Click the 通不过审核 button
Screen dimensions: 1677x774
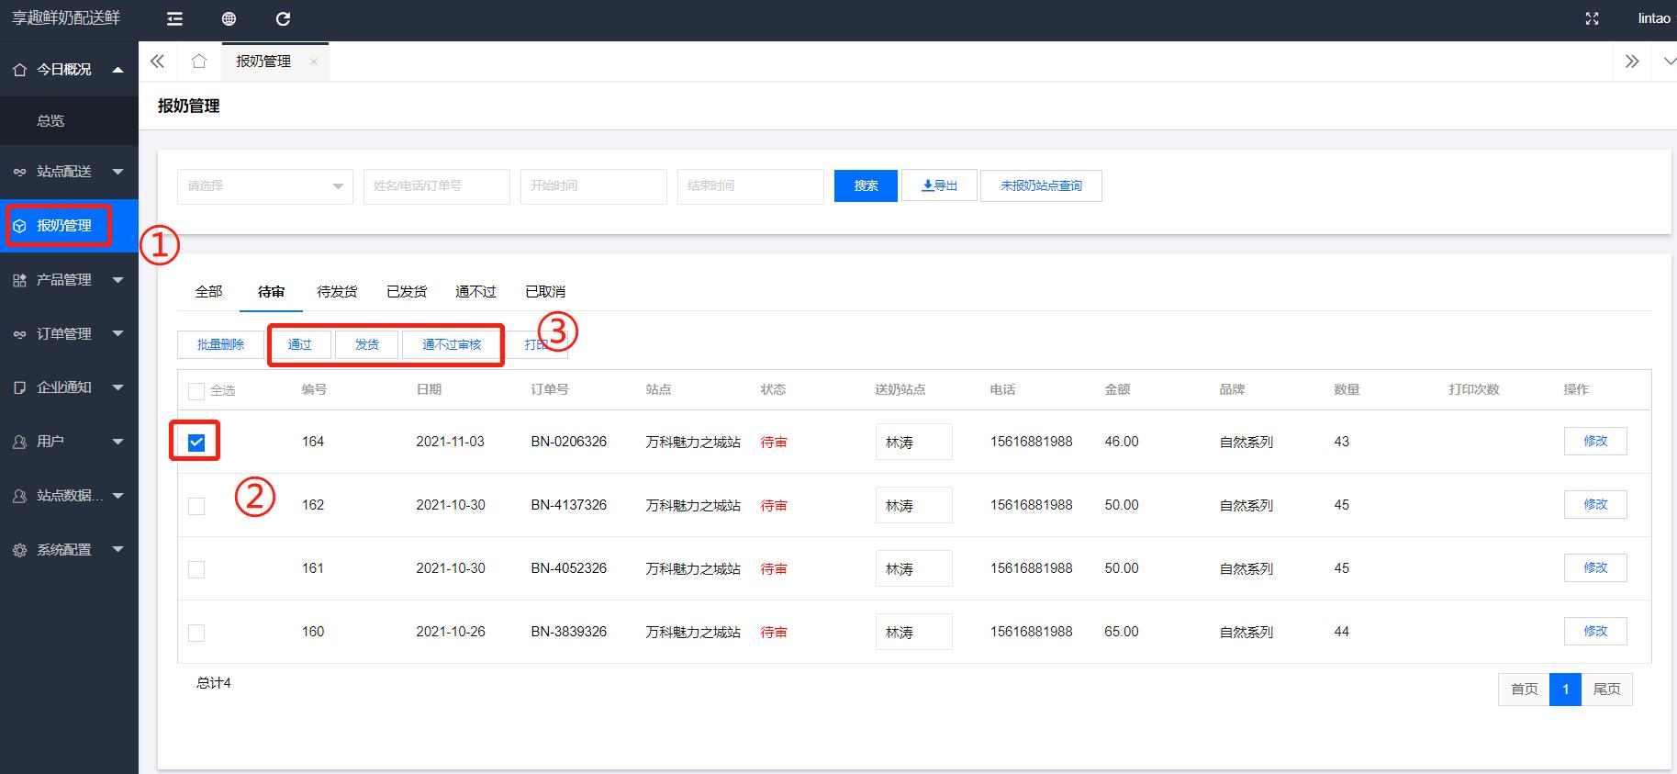tap(452, 345)
